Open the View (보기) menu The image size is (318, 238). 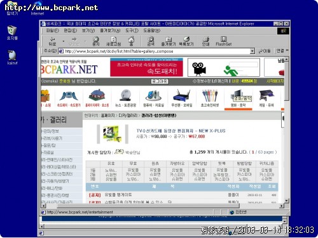coord(88,30)
